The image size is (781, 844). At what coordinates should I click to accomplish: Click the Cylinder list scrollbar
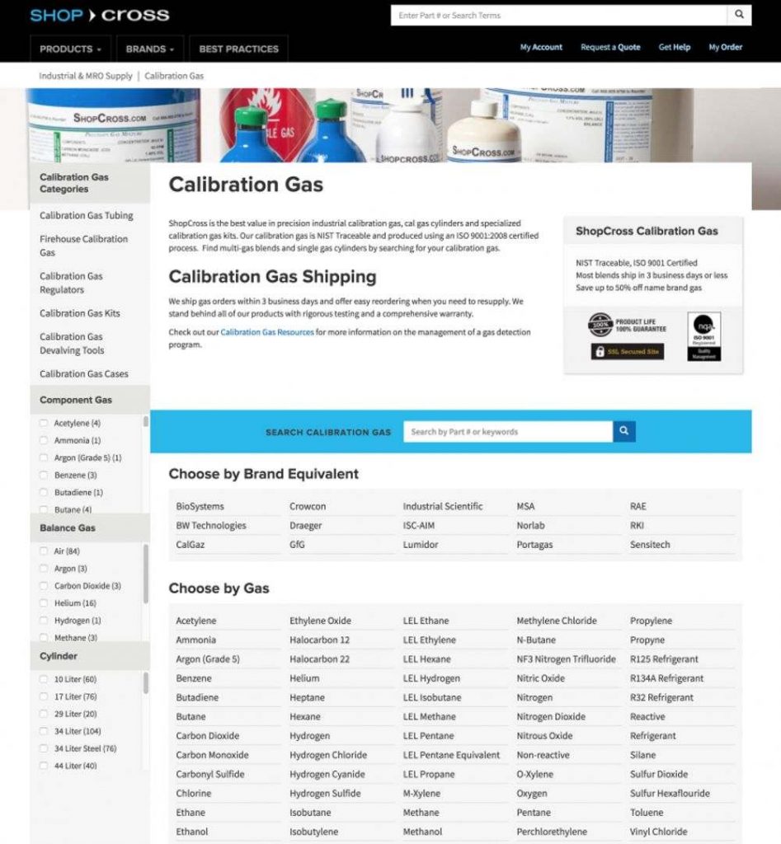(x=145, y=682)
